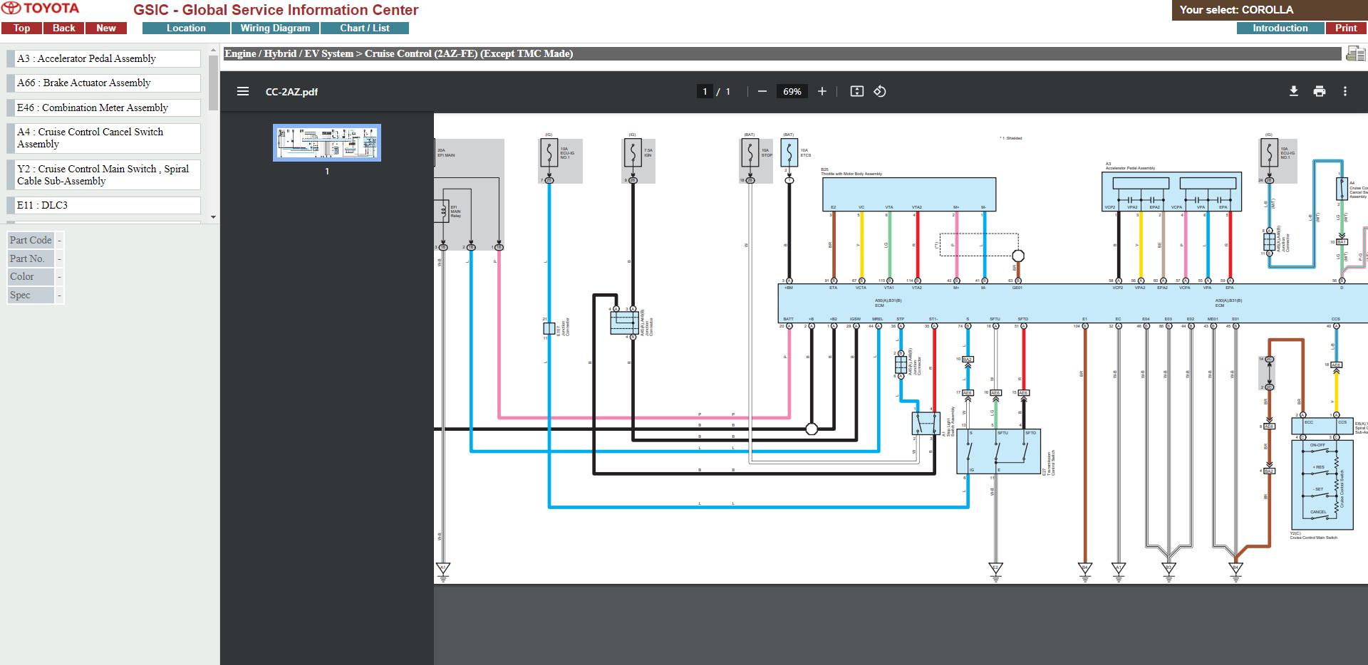
Task: Click the parts list scrollbar thumb
Action: click(214, 83)
